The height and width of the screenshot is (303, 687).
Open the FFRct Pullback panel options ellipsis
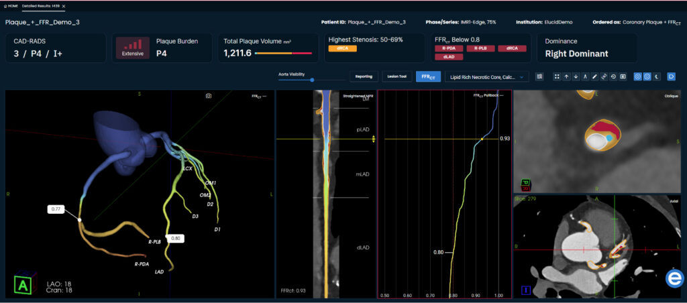tap(501, 95)
